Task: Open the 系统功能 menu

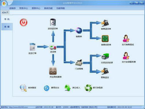Action: click(48, 8)
